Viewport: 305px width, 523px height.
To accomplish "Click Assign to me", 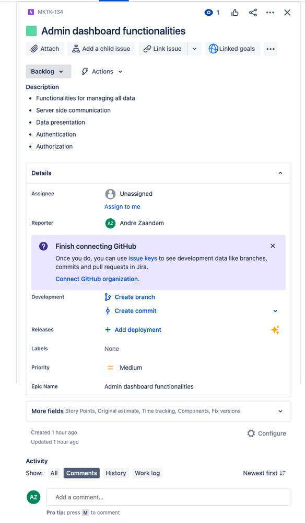I will pos(122,207).
